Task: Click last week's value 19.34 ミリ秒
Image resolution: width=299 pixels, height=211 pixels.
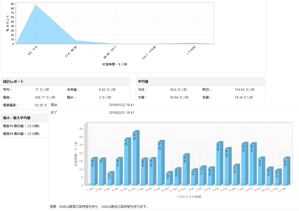Action: [x=244, y=97]
